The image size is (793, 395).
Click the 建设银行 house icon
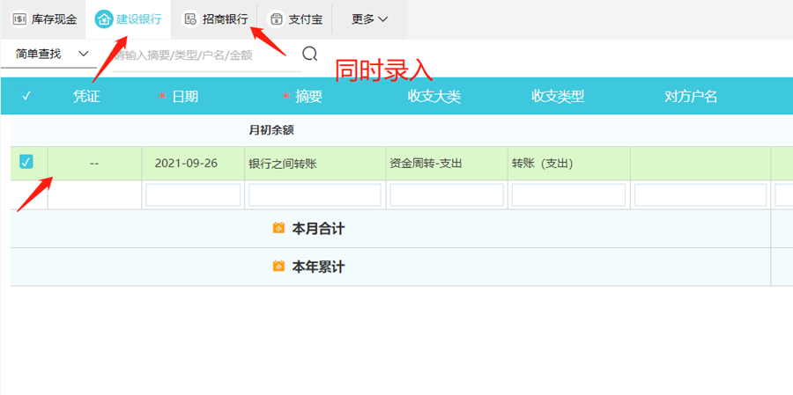104,18
